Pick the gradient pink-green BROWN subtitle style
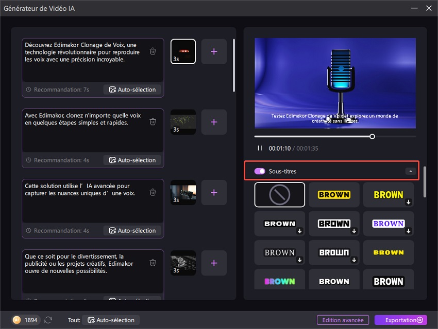 [x=280, y=280]
